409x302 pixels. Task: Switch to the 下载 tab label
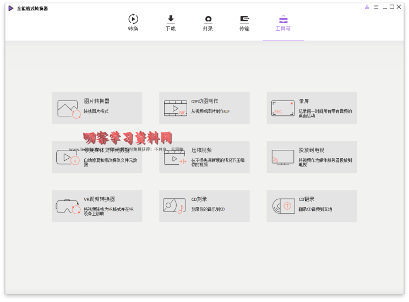(x=171, y=29)
